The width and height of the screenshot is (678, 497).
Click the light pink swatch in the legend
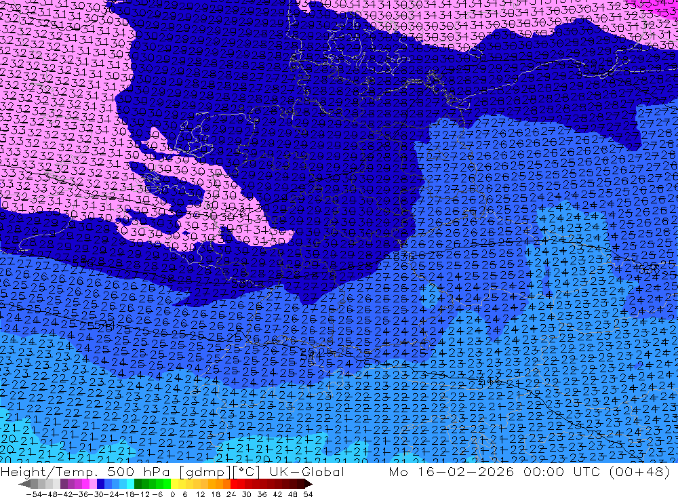point(93,484)
